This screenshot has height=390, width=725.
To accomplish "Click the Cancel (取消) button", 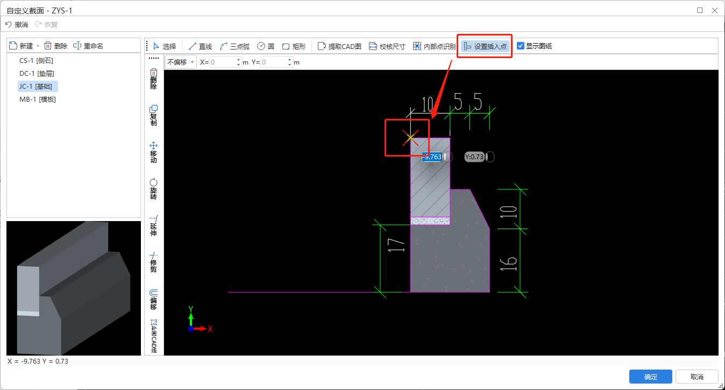I will 697,377.
